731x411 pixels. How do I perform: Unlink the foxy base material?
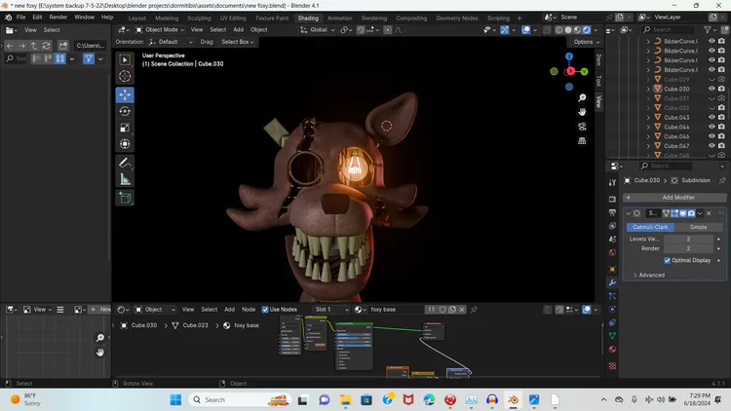click(x=462, y=310)
